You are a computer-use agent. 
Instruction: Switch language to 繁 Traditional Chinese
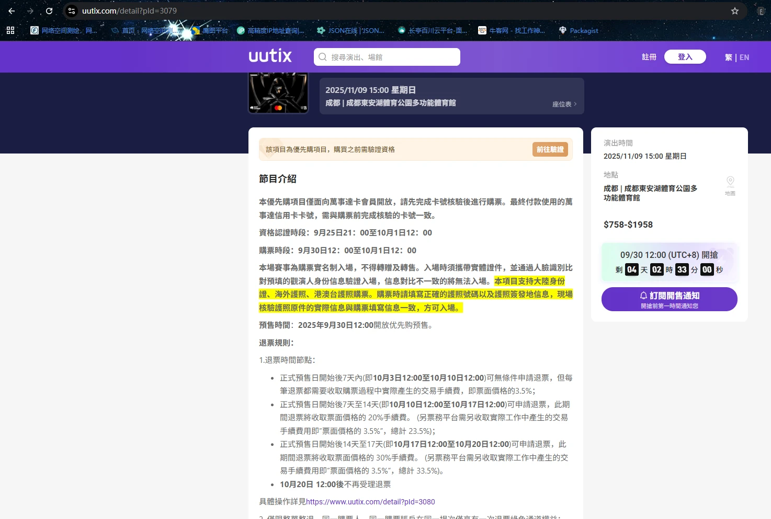pyautogui.click(x=728, y=57)
